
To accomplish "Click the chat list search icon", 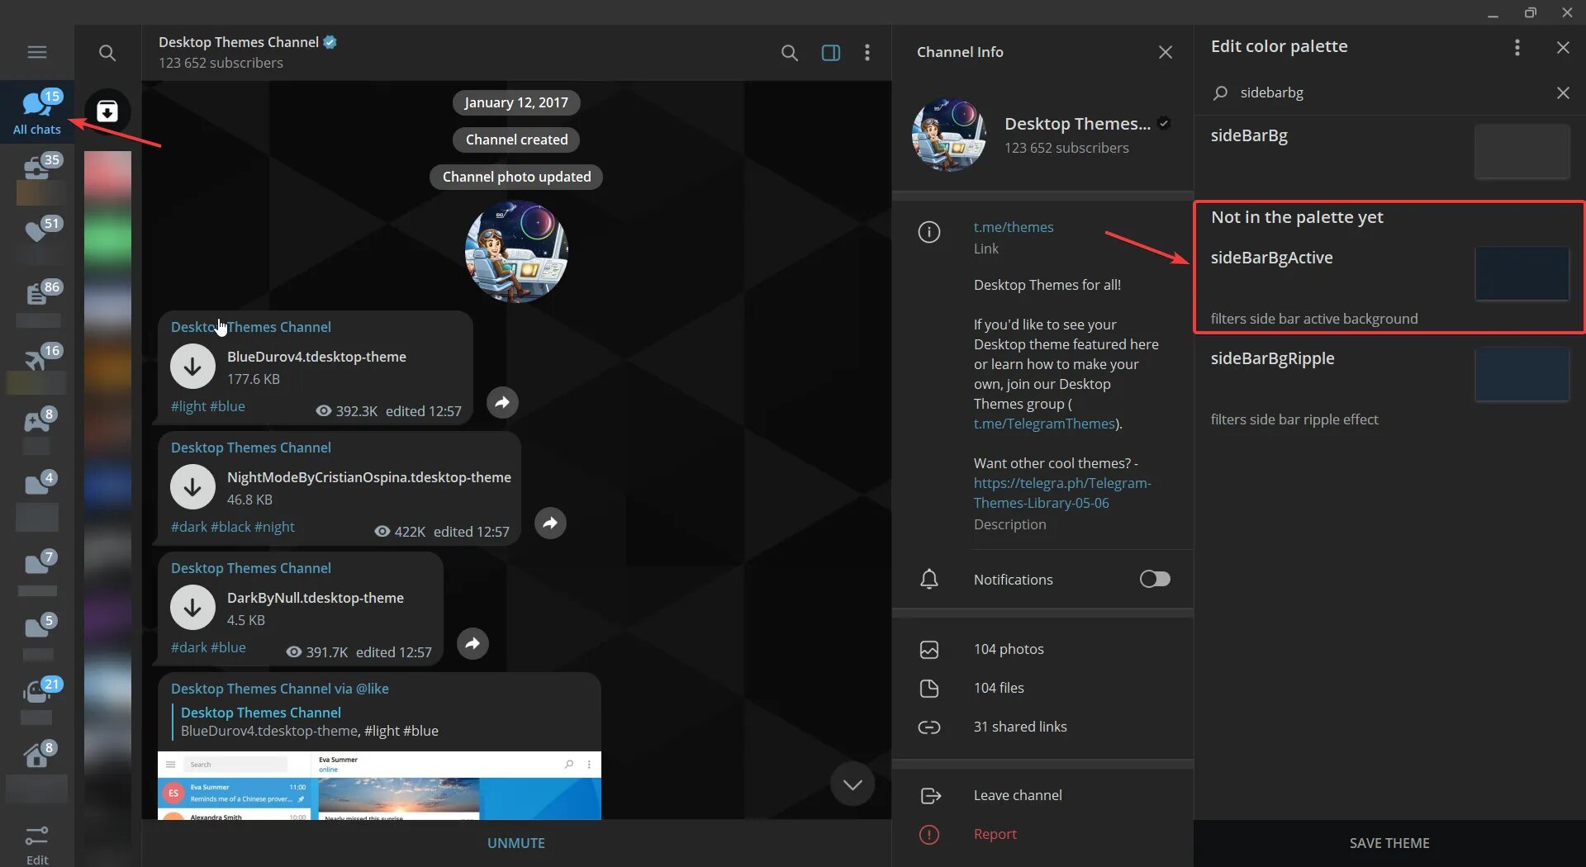I will click(x=107, y=53).
